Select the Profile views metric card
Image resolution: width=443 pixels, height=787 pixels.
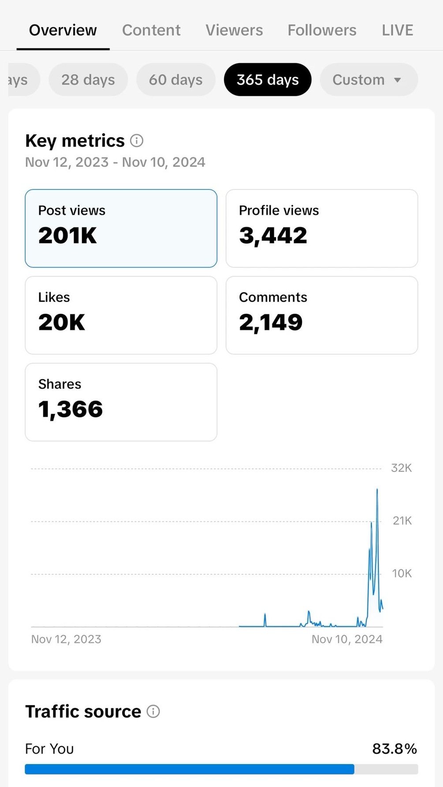(x=321, y=228)
